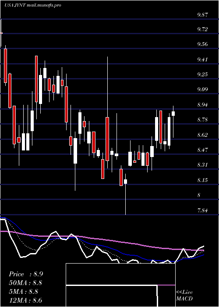This screenshot has height=307, width=219.
Task: Click the 8 price axis label
Action: pyautogui.click(x=199, y=195)
